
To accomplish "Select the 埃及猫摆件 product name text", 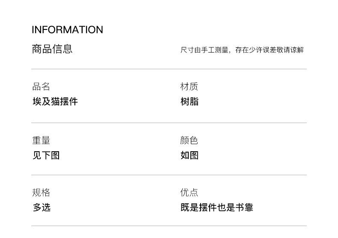I will [x=55, y=102].
